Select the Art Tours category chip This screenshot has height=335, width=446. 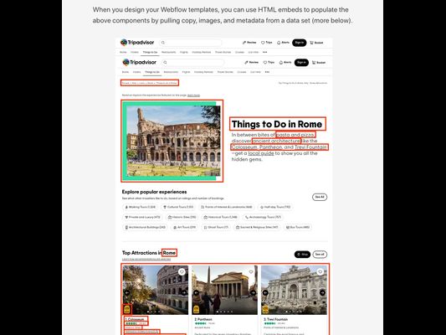click(x=185, y=228)
